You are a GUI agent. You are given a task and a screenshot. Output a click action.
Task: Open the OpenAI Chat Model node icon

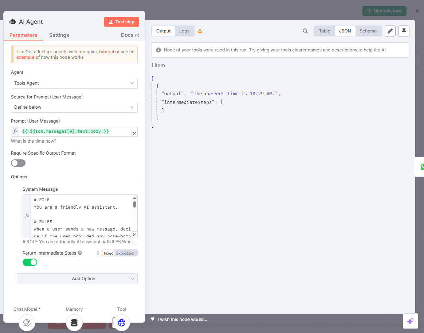pyautogui.click(x=27, y=322)
